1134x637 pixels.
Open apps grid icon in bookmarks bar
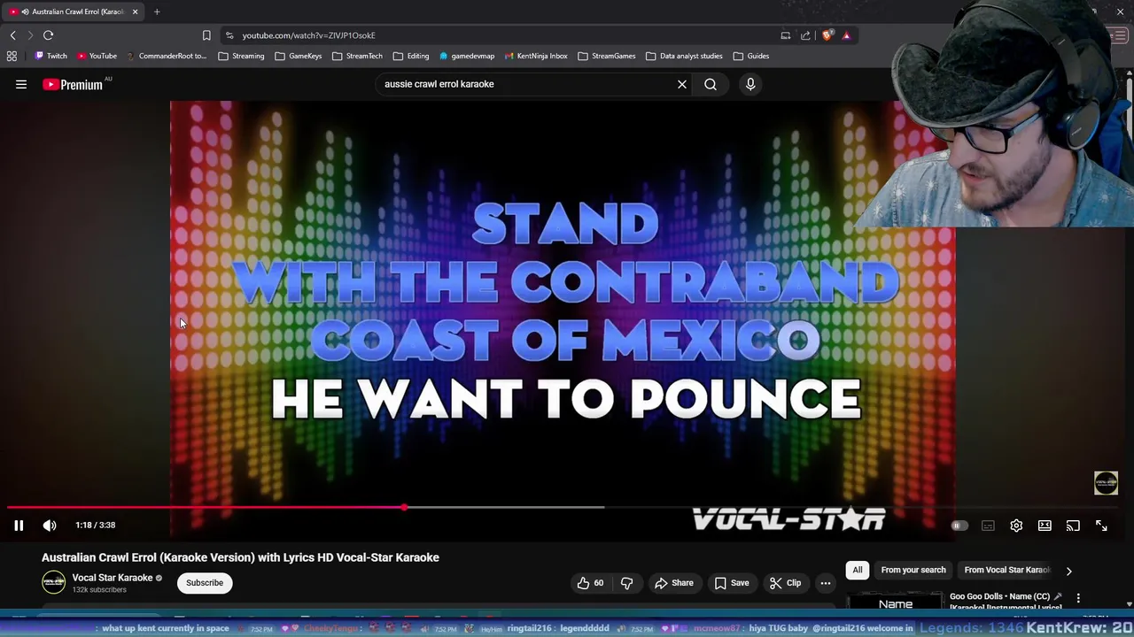(12, 56)
